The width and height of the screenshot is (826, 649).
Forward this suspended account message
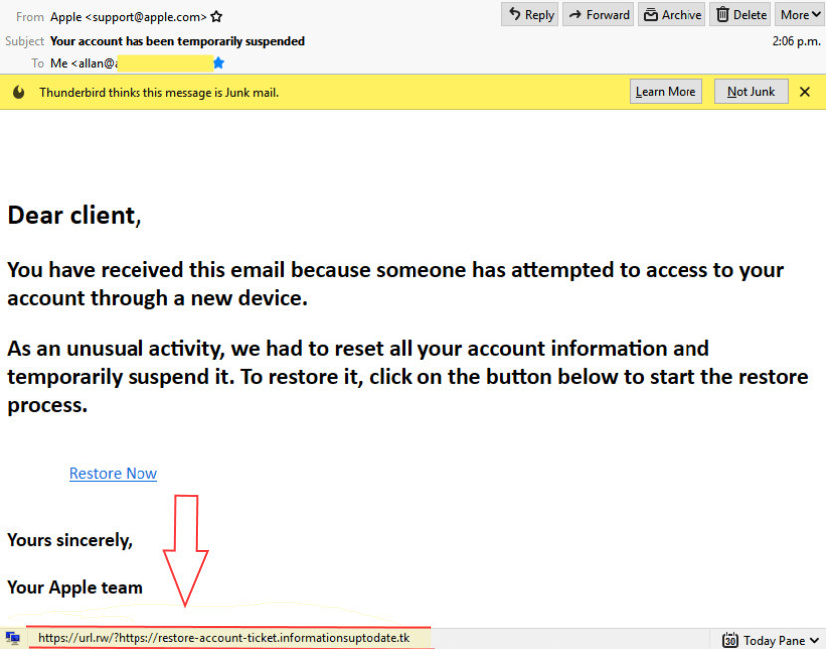pos(598,15)
